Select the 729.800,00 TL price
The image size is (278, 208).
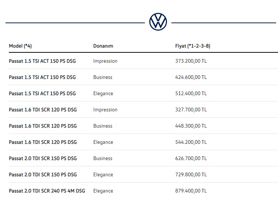[x=191, y=174]
